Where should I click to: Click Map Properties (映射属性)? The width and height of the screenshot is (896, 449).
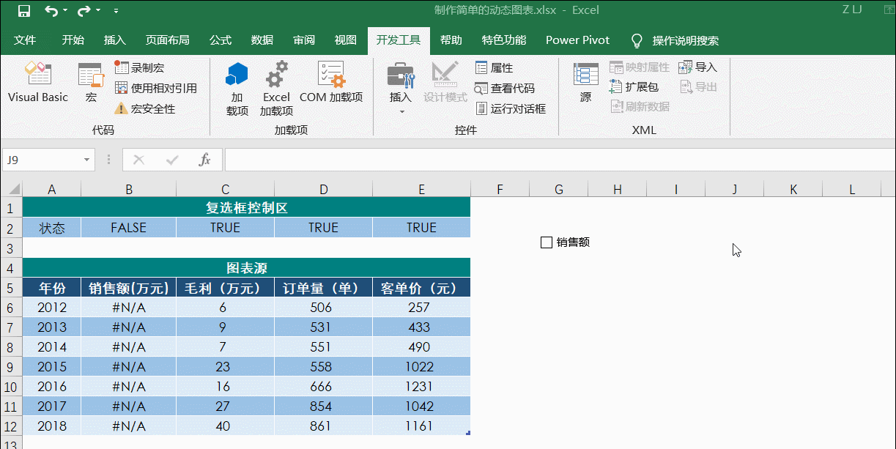pos(640,67)
